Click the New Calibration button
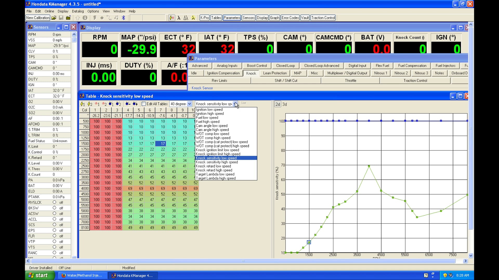499x280 pixels. [37, 18]
